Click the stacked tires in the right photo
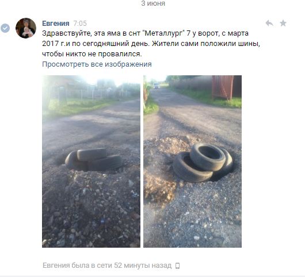The height and width of the screenshot is (277, 305). [203, 163]
